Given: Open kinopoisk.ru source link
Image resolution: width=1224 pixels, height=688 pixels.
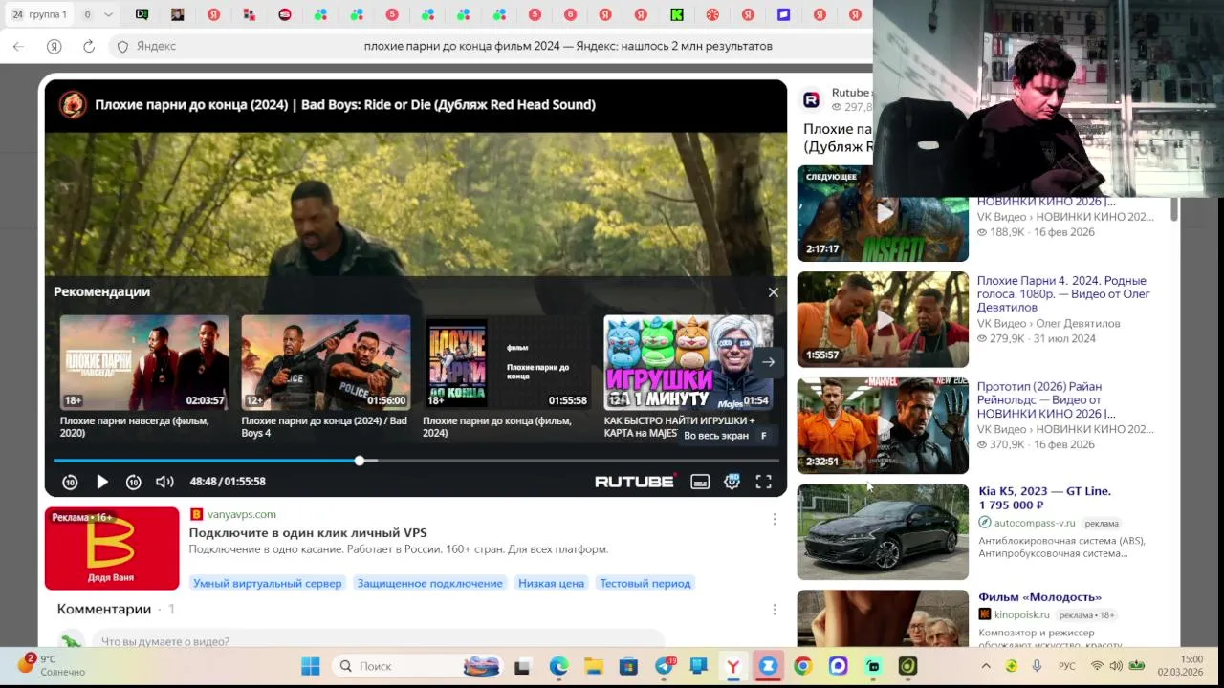Looking at the screenshot, I should click(1021, 614).
